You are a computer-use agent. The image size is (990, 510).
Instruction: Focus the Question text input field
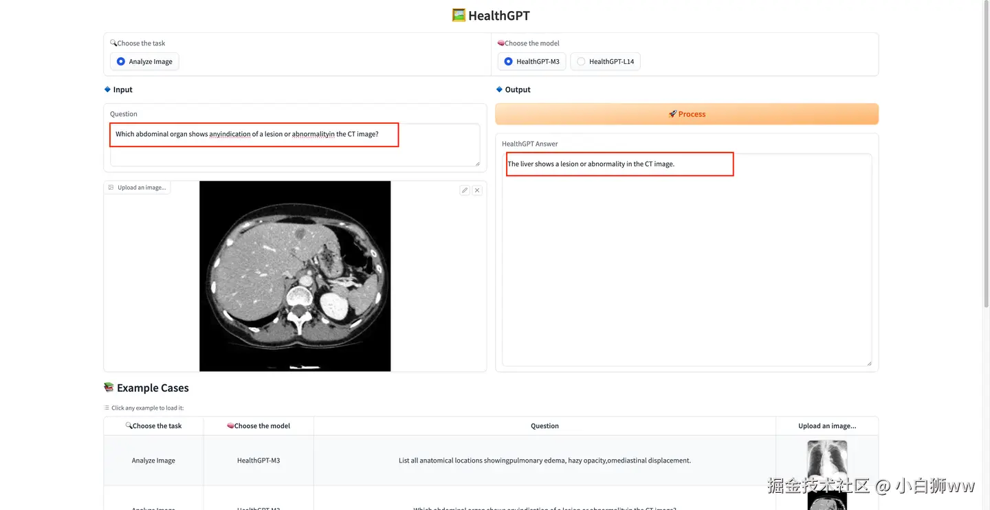coord(295,144)
